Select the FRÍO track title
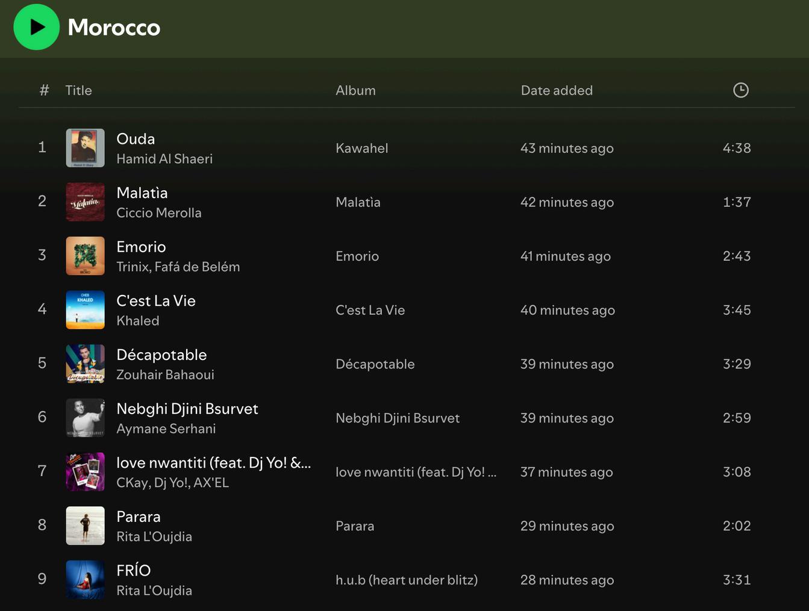This screenshot has width=809, height=611. [x=134, y=570]
